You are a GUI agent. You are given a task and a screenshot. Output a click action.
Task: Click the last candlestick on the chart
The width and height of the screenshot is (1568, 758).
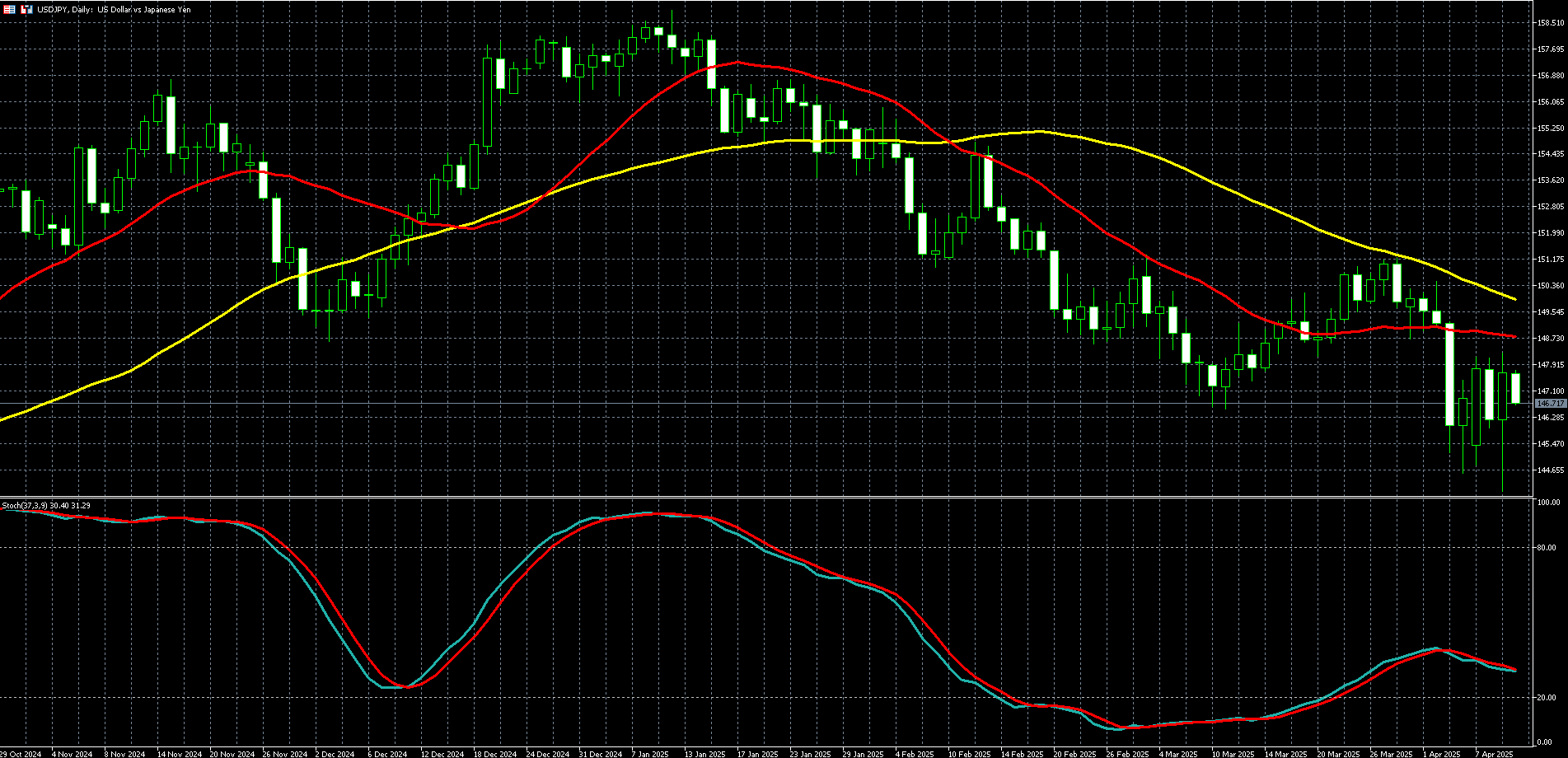coord(1514,387)
